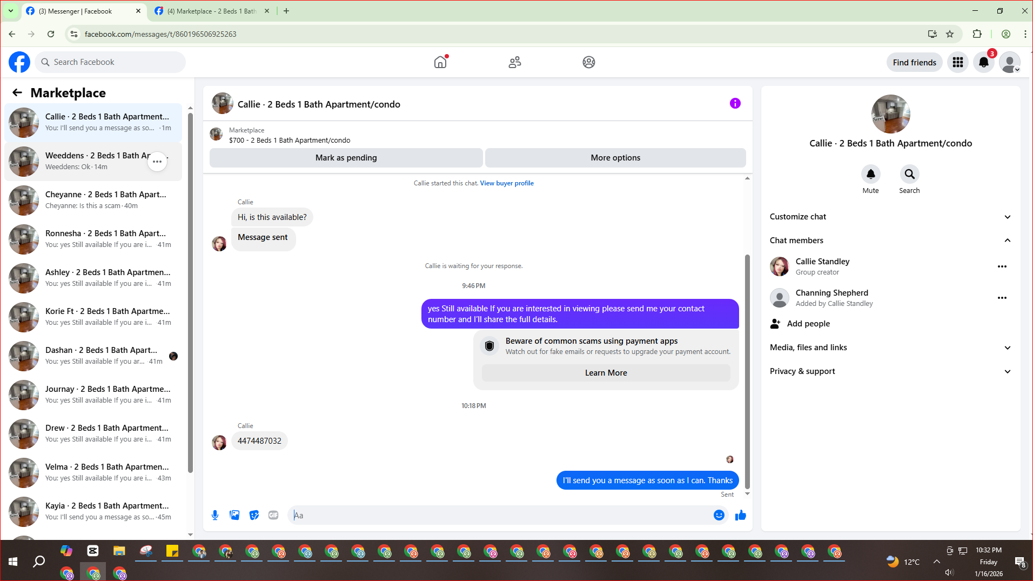Open the Home feed icon
This screenshot has height=581, width=1033.
[x=440, y=62]
